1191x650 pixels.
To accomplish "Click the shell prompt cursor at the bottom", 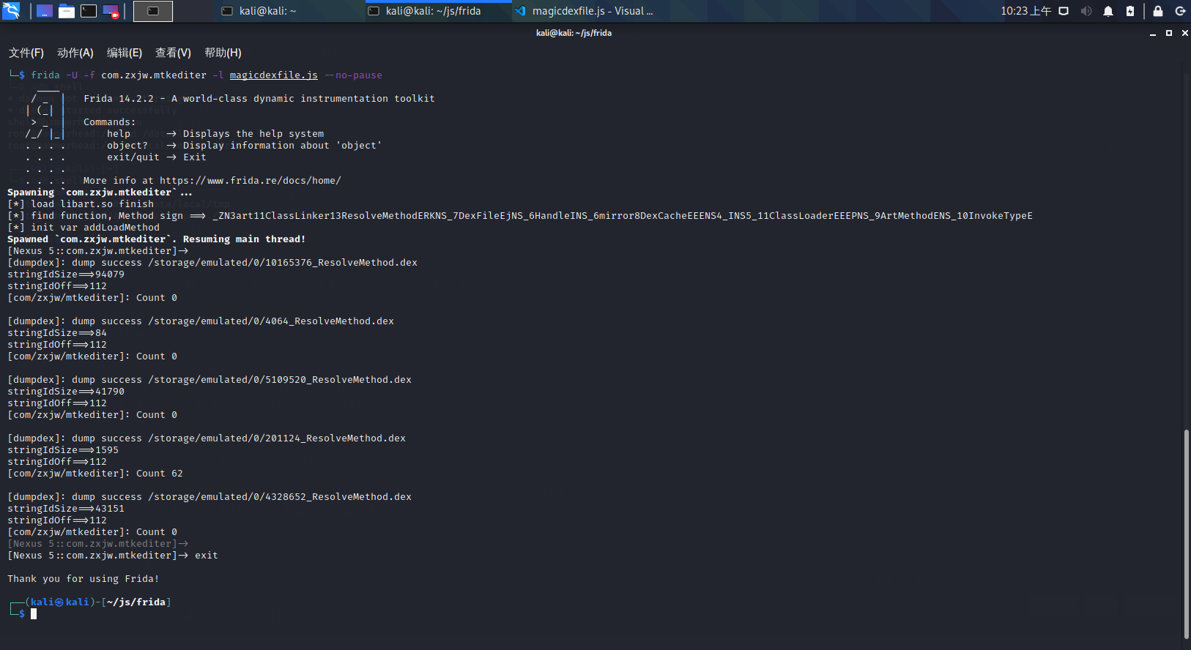I will tap(34, 614).
